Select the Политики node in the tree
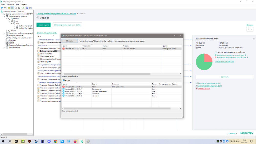This screenshot has width=256, height=144. pos(12,40)
